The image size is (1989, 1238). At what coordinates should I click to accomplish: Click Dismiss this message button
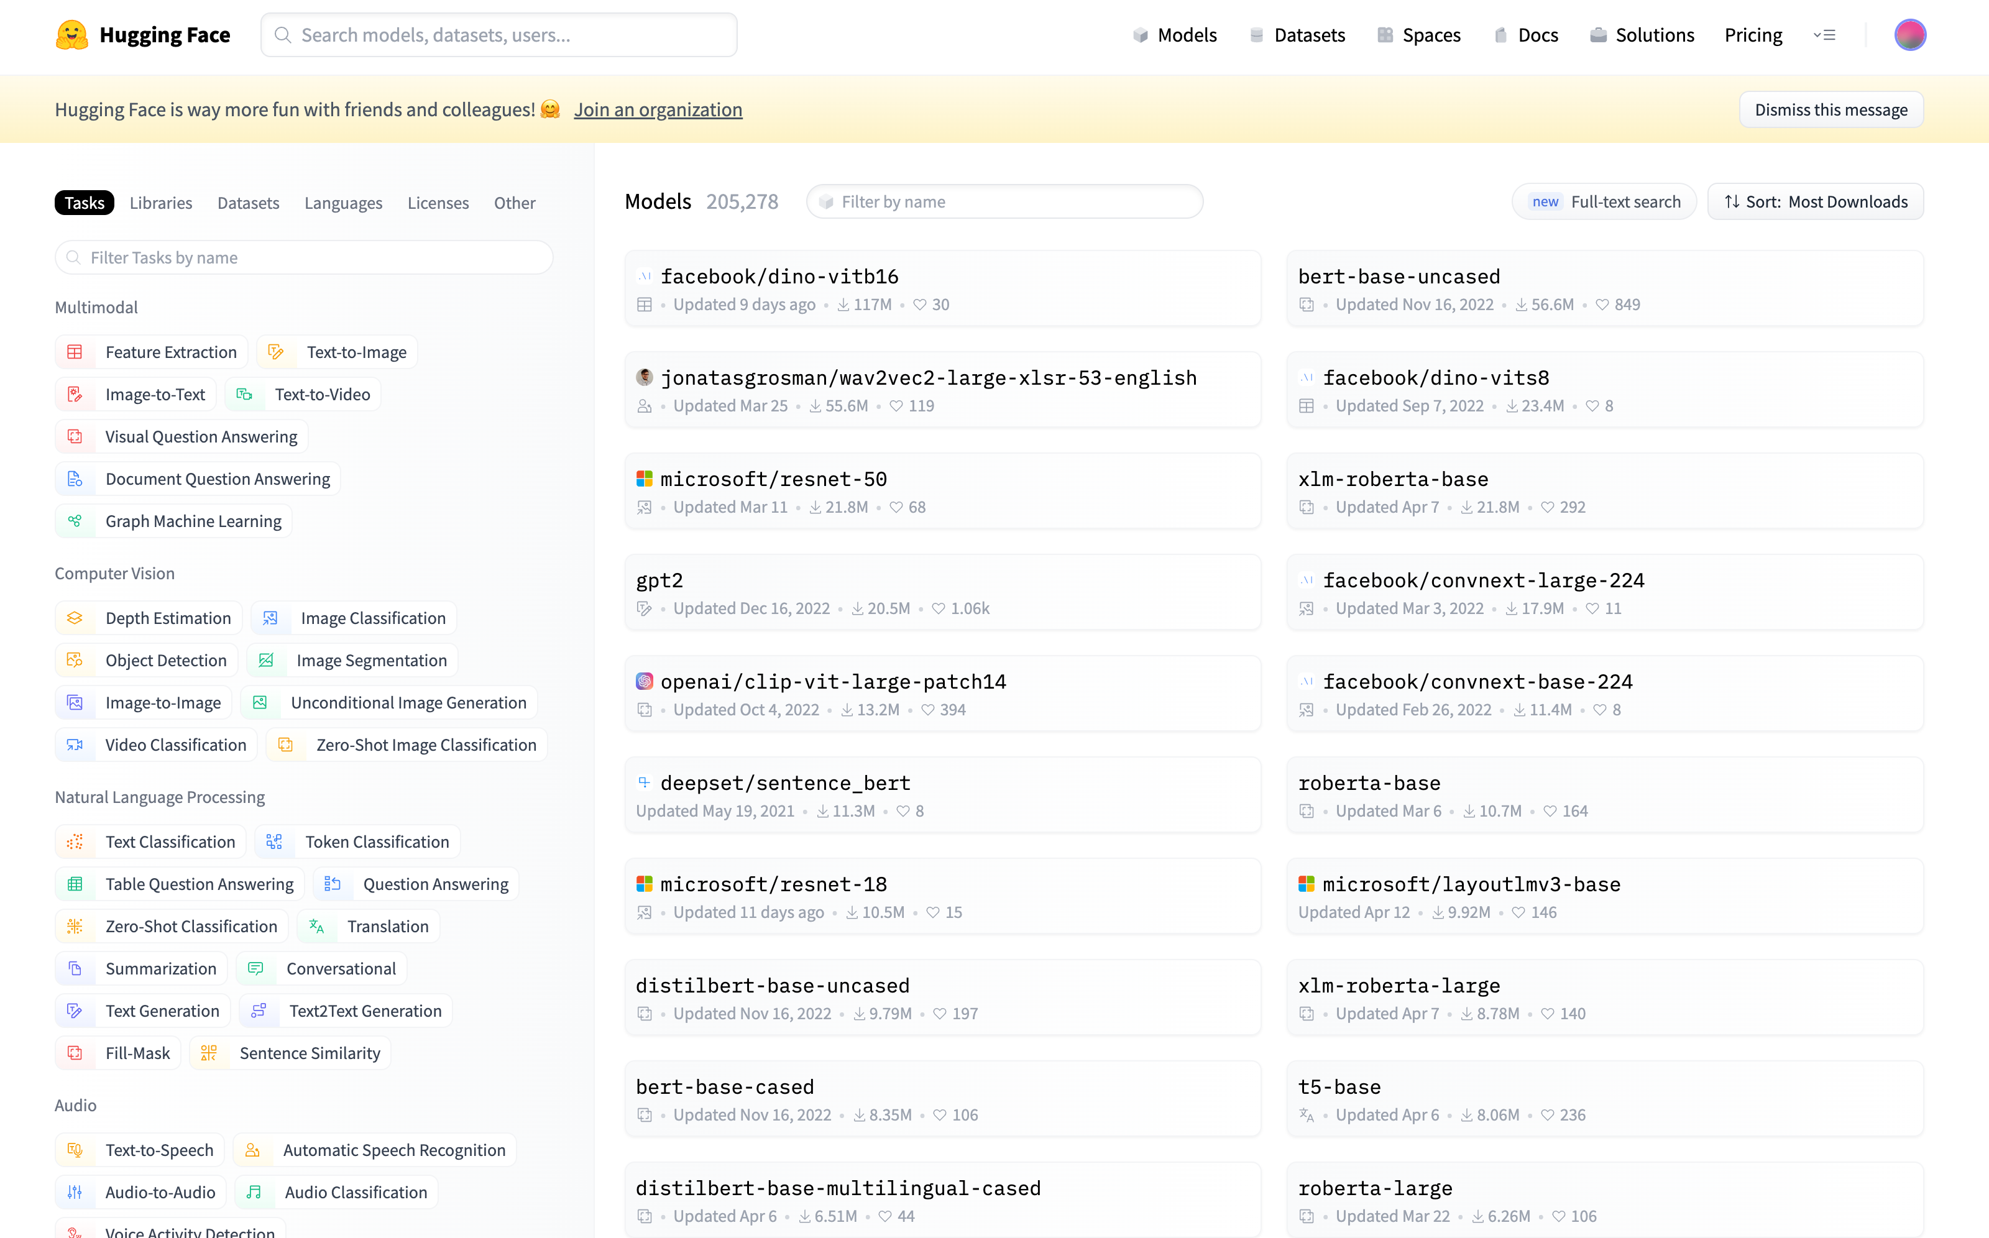click(x=1831, y=110)
